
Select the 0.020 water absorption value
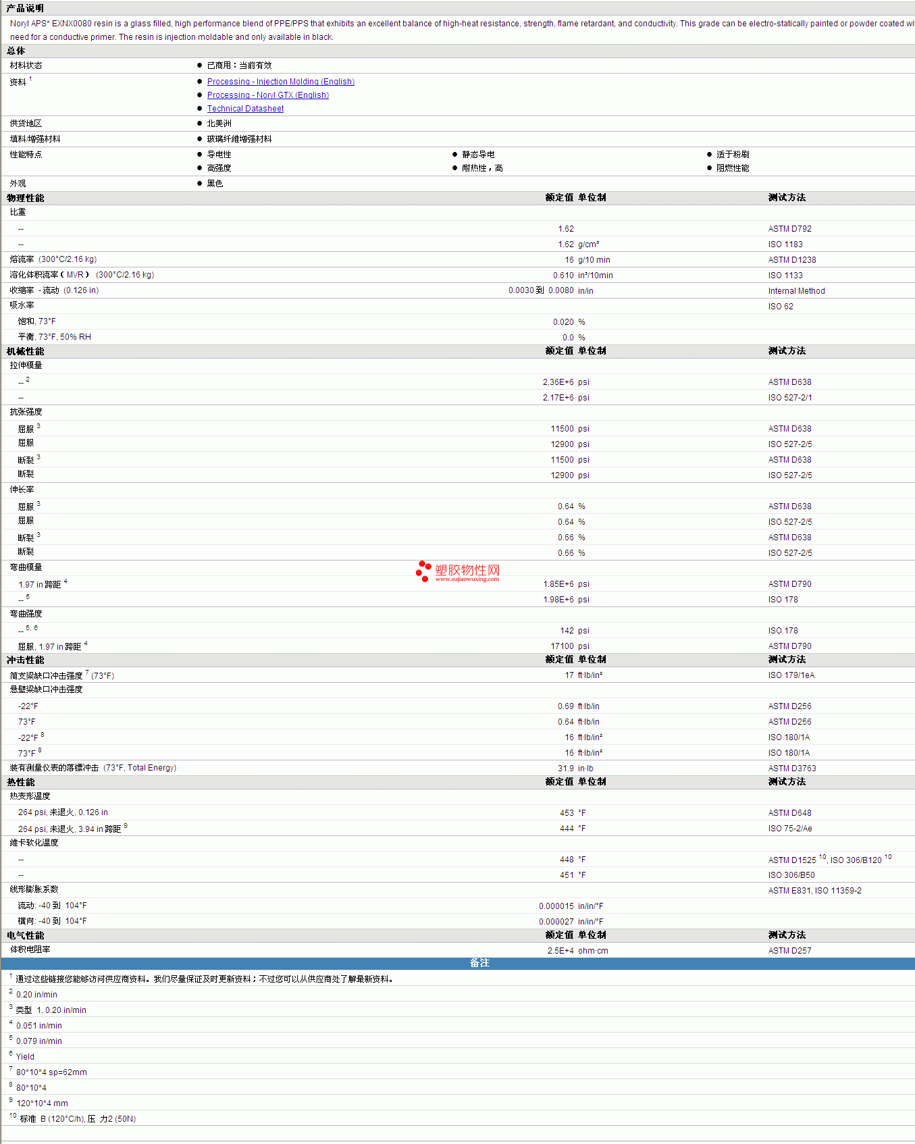click(563, 322)
